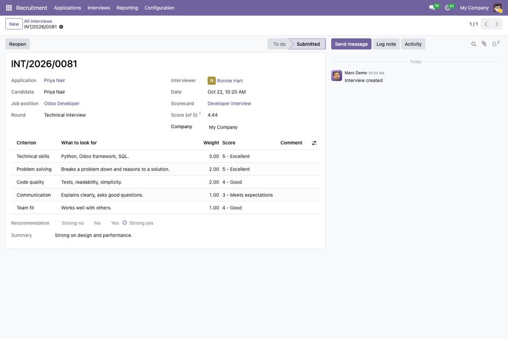The image size is (508, 339).
Task: Click the New button
Action: (14, 24)
